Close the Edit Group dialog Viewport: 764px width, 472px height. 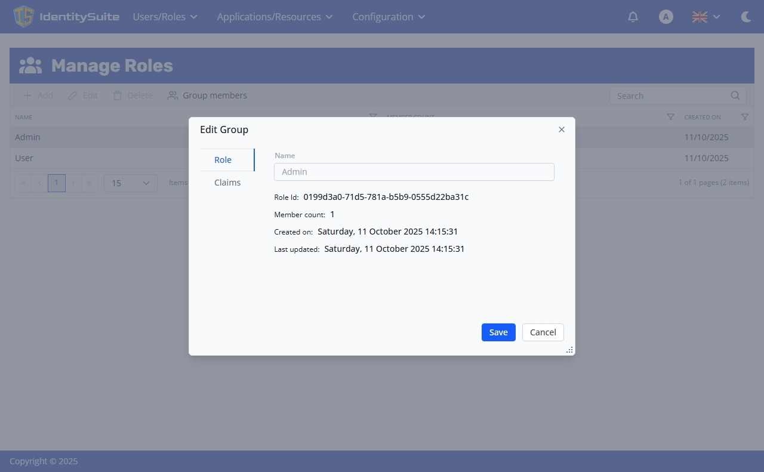561,129
